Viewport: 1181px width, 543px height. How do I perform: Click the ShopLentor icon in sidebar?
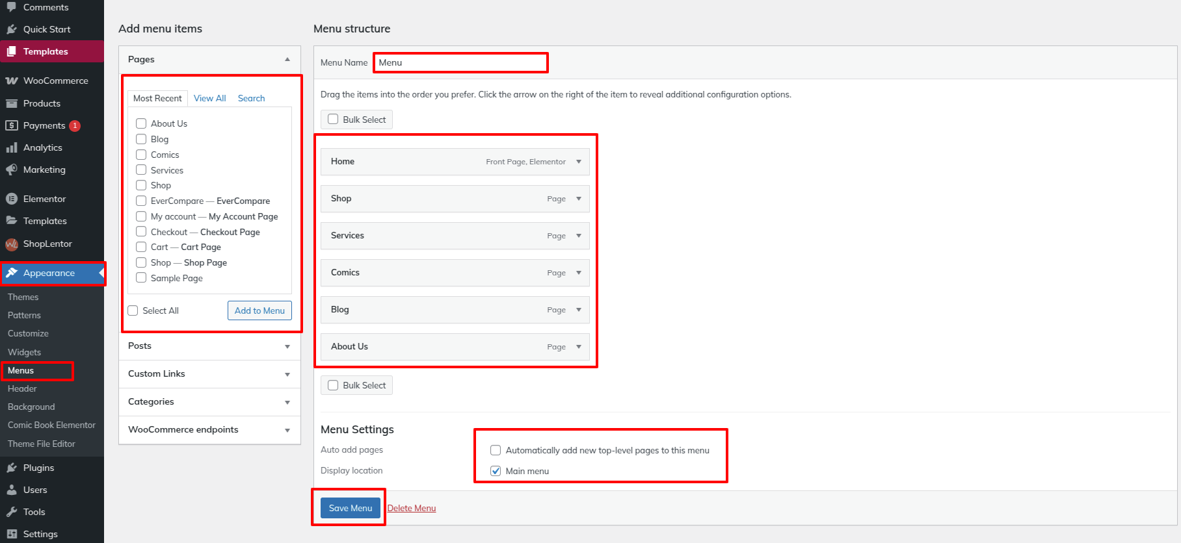coord(12,244)
